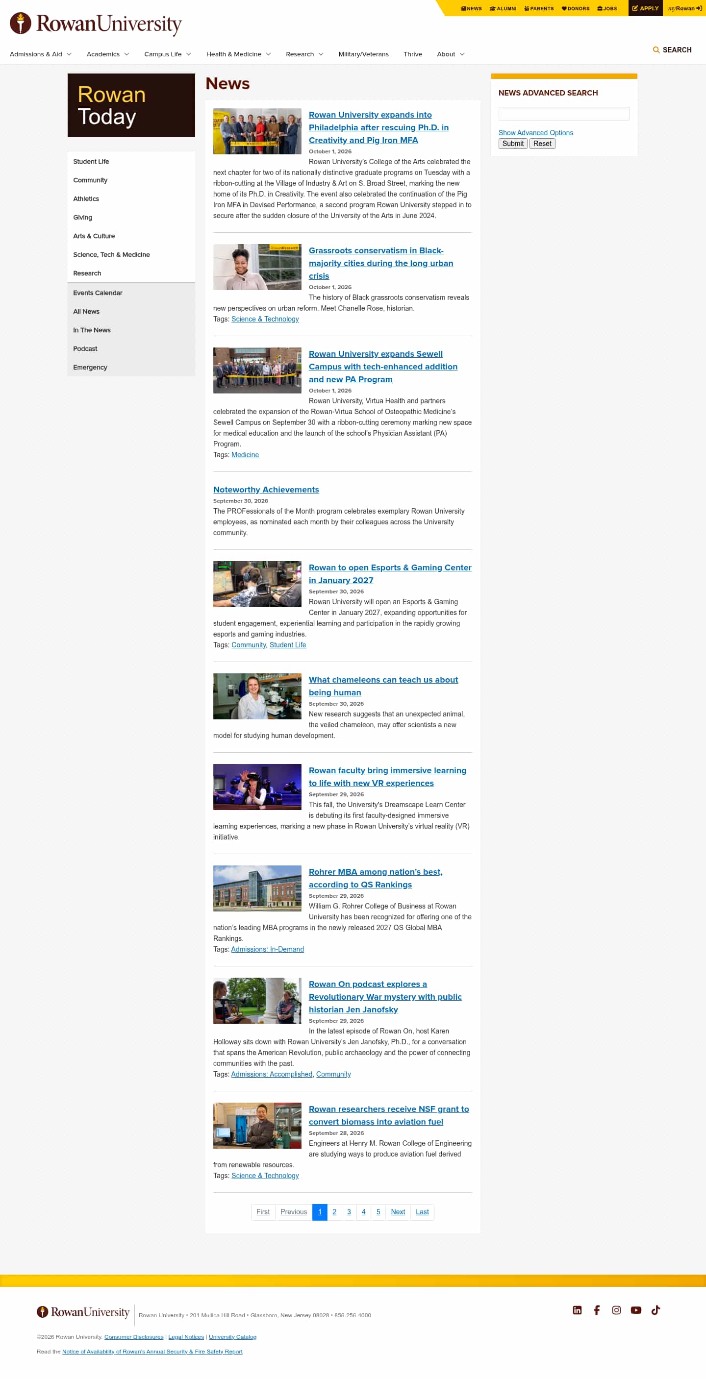The width and height of the screenshot is (706, 1379).
Task: Open TikTok icon in footer
Action: pos(655,1309)
